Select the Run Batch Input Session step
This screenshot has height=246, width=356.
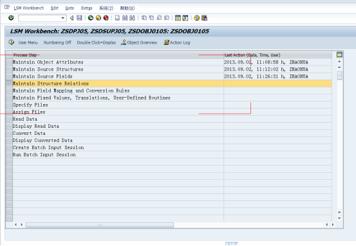(x=118, y=155)
